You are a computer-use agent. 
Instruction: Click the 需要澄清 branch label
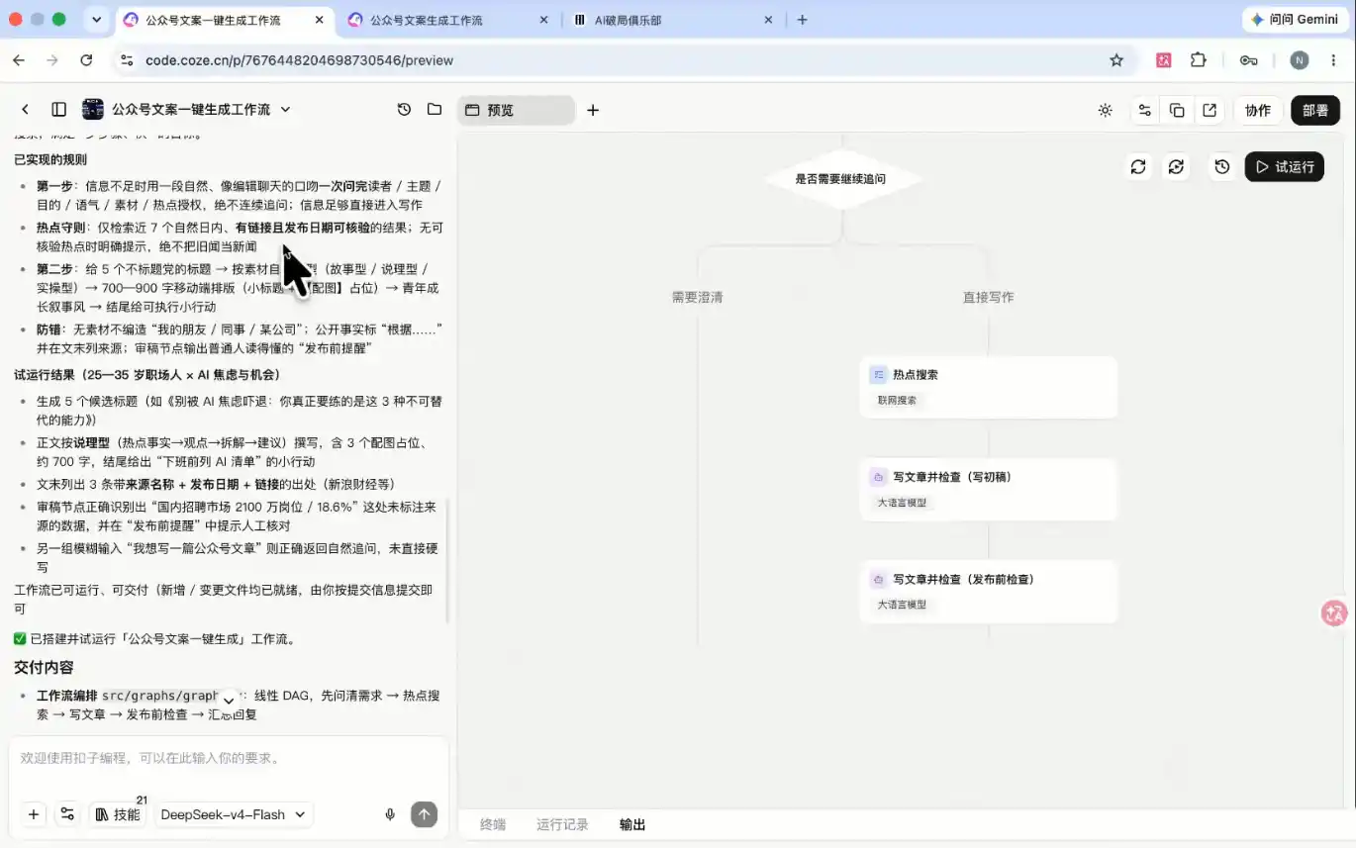coord(698,297)
